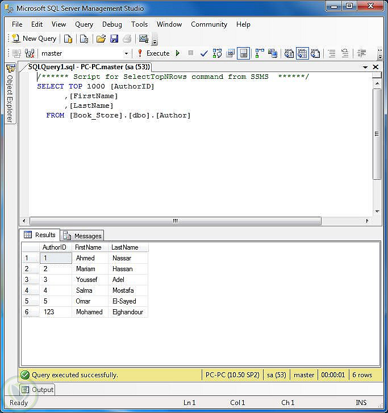Click the Connect icon on the query toolbar
The image size is (388, 413).
[x=16, y=53]
